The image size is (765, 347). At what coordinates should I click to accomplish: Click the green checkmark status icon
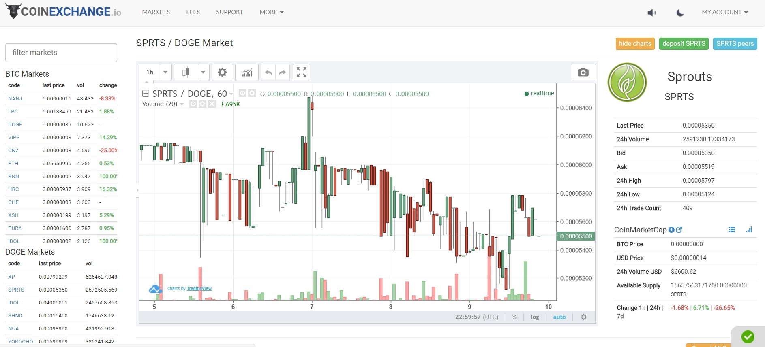748,336
